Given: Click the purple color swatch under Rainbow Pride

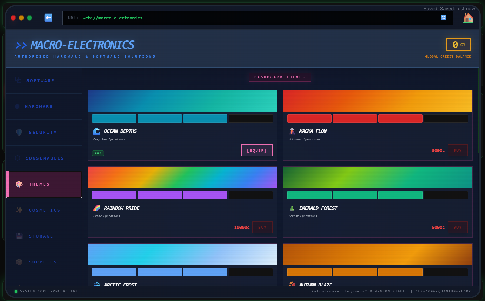Looking at the screenshot, I should [x=114, y=195].
